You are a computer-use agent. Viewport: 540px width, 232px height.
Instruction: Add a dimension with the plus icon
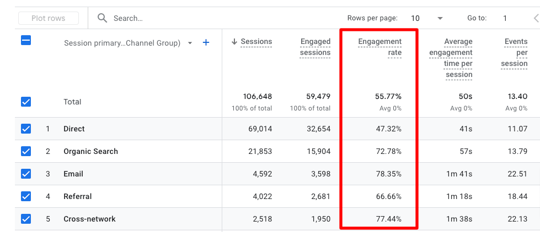coord(206,43)
